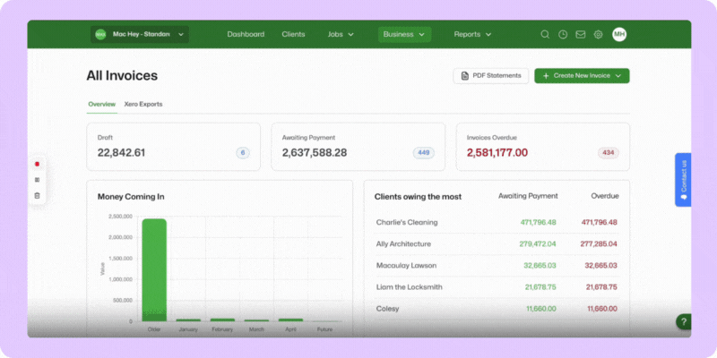Expand the Mac Hey - Standard account dropdown
Image resolution: width=717 pixels, height=358 pixels.
[140, 34]
